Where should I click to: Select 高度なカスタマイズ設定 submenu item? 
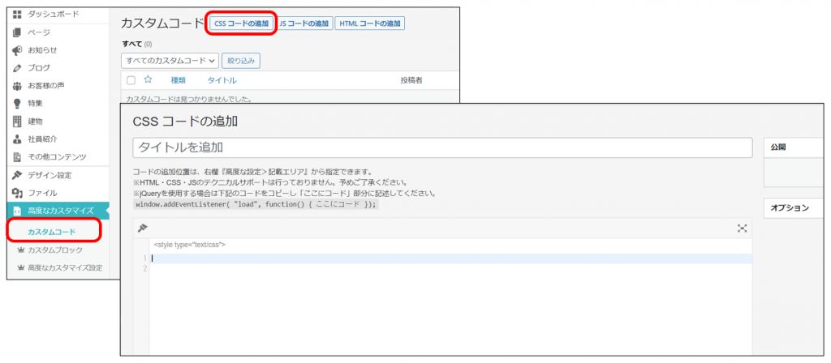[65, 267]
